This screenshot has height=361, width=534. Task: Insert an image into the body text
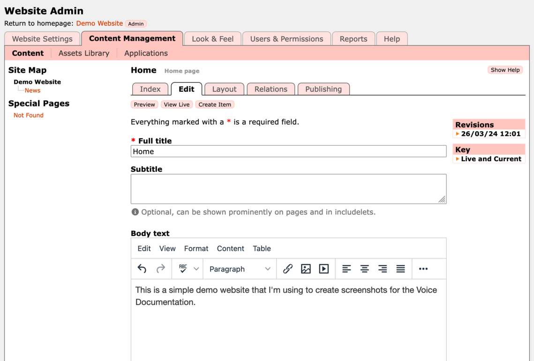coord(306,269)
